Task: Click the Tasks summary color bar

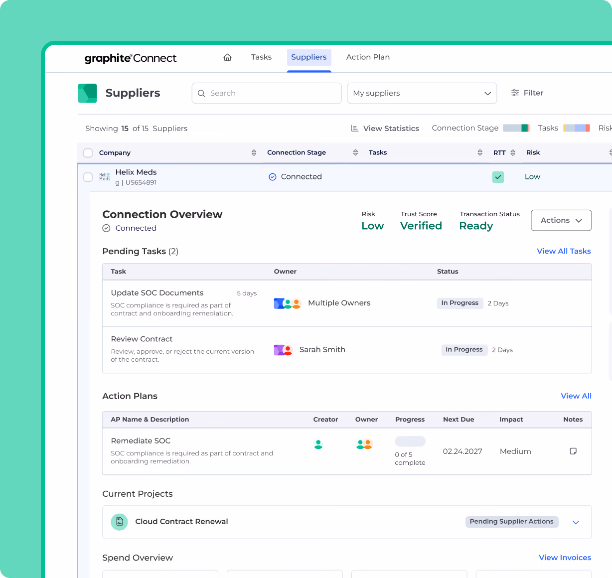Action: (577, 128)
